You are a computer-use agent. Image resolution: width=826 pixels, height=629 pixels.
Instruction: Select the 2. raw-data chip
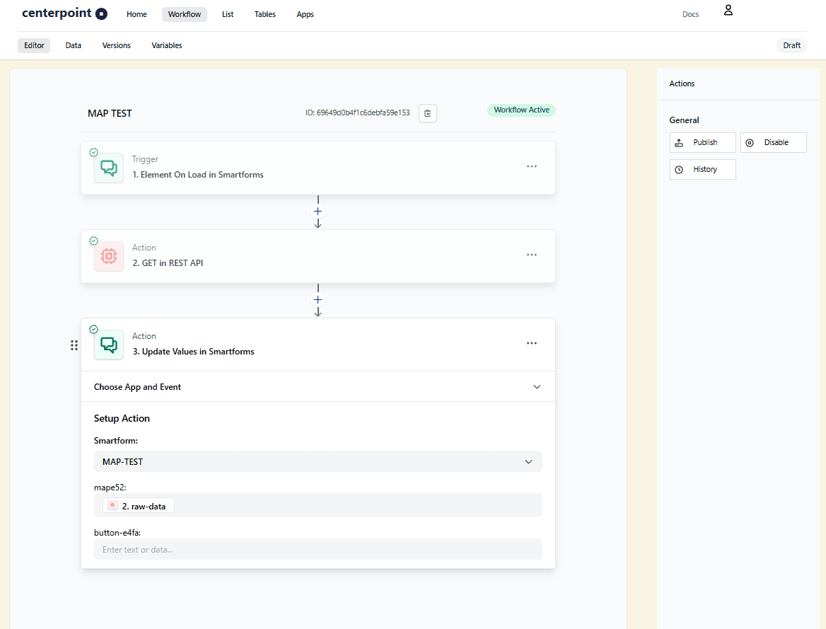coord(139,506)
